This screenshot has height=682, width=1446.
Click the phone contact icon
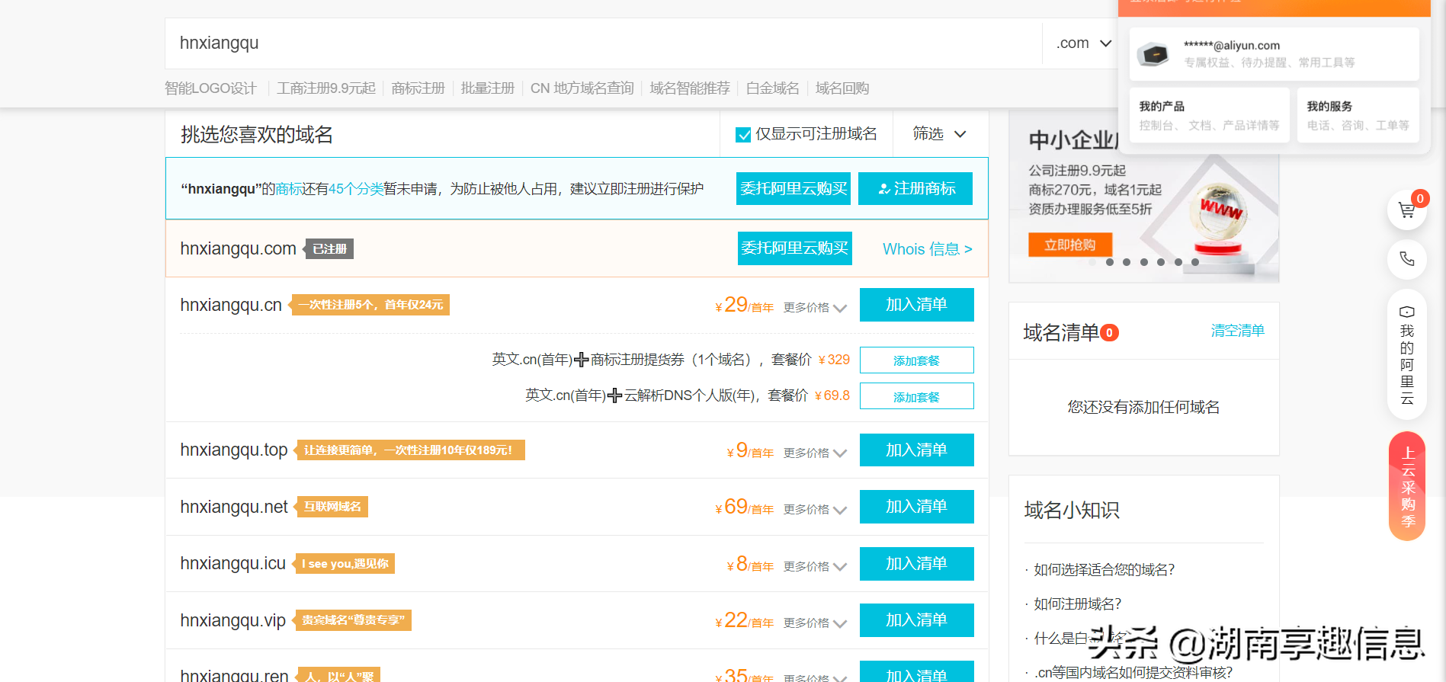point(1406,259)
